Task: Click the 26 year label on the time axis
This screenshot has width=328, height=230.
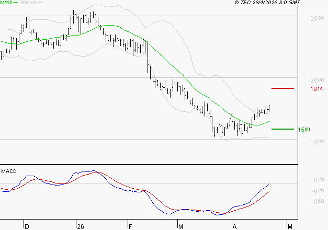Action: click(x=81, y=227)
